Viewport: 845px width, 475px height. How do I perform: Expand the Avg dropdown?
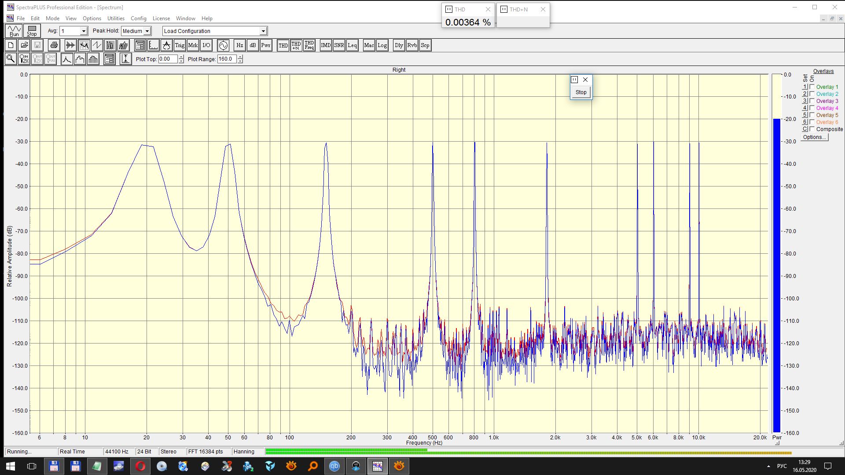point(84,31)
